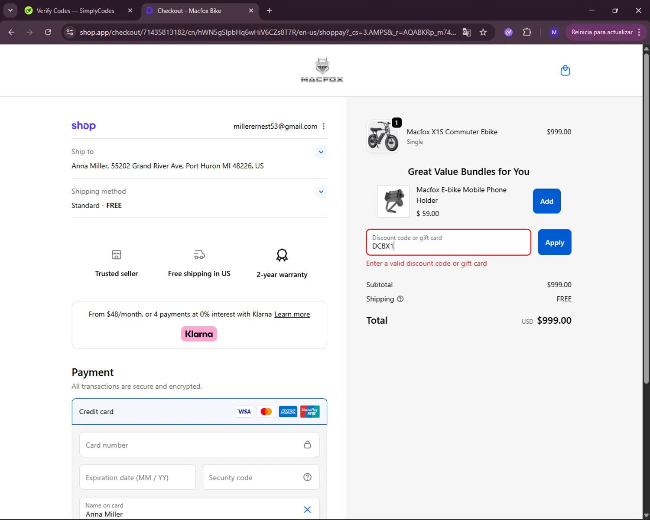Reload the page with the refresh icon
Image resolution: width=650 pixels, height=520 pixels.
tap(48, 32)
